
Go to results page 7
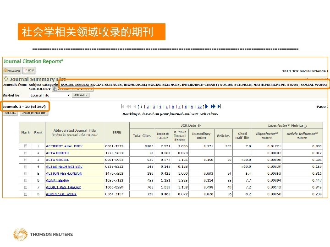click(179, 107)
